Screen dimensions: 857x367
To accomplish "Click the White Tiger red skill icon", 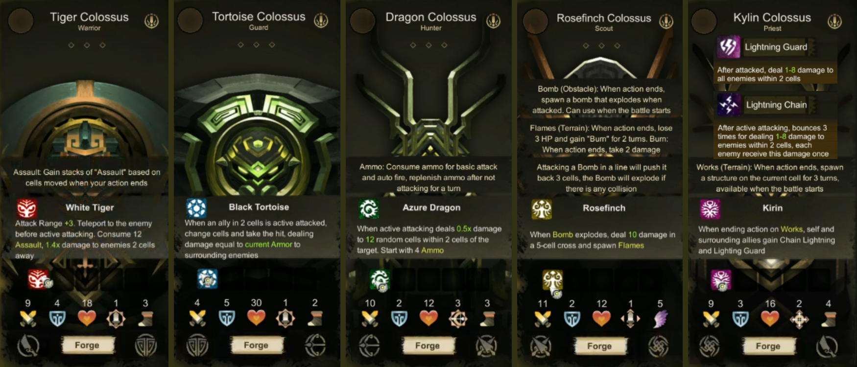I will click(x=27, y=208).
